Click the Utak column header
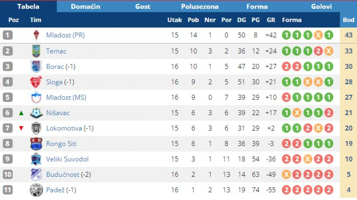357x200 pixels. pyautogui.click(x=175, y=20)
